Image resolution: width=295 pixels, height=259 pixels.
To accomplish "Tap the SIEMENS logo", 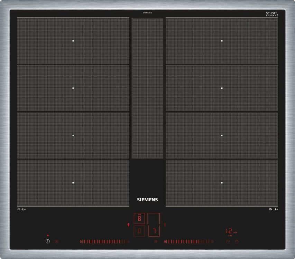I will click(x=147, y=200).
